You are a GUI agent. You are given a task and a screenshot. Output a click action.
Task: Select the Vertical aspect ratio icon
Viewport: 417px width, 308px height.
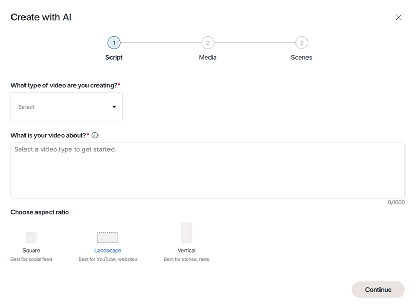click(187, 233)
